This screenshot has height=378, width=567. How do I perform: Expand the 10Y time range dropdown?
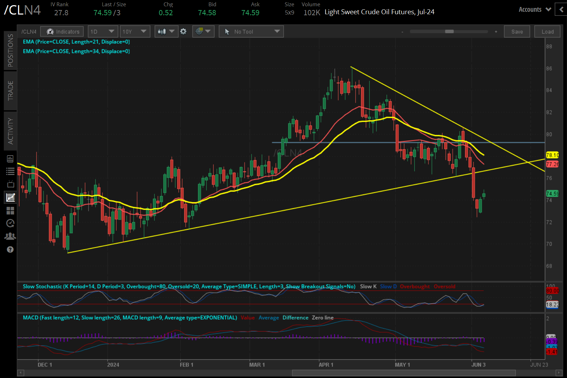pos(135,32)
